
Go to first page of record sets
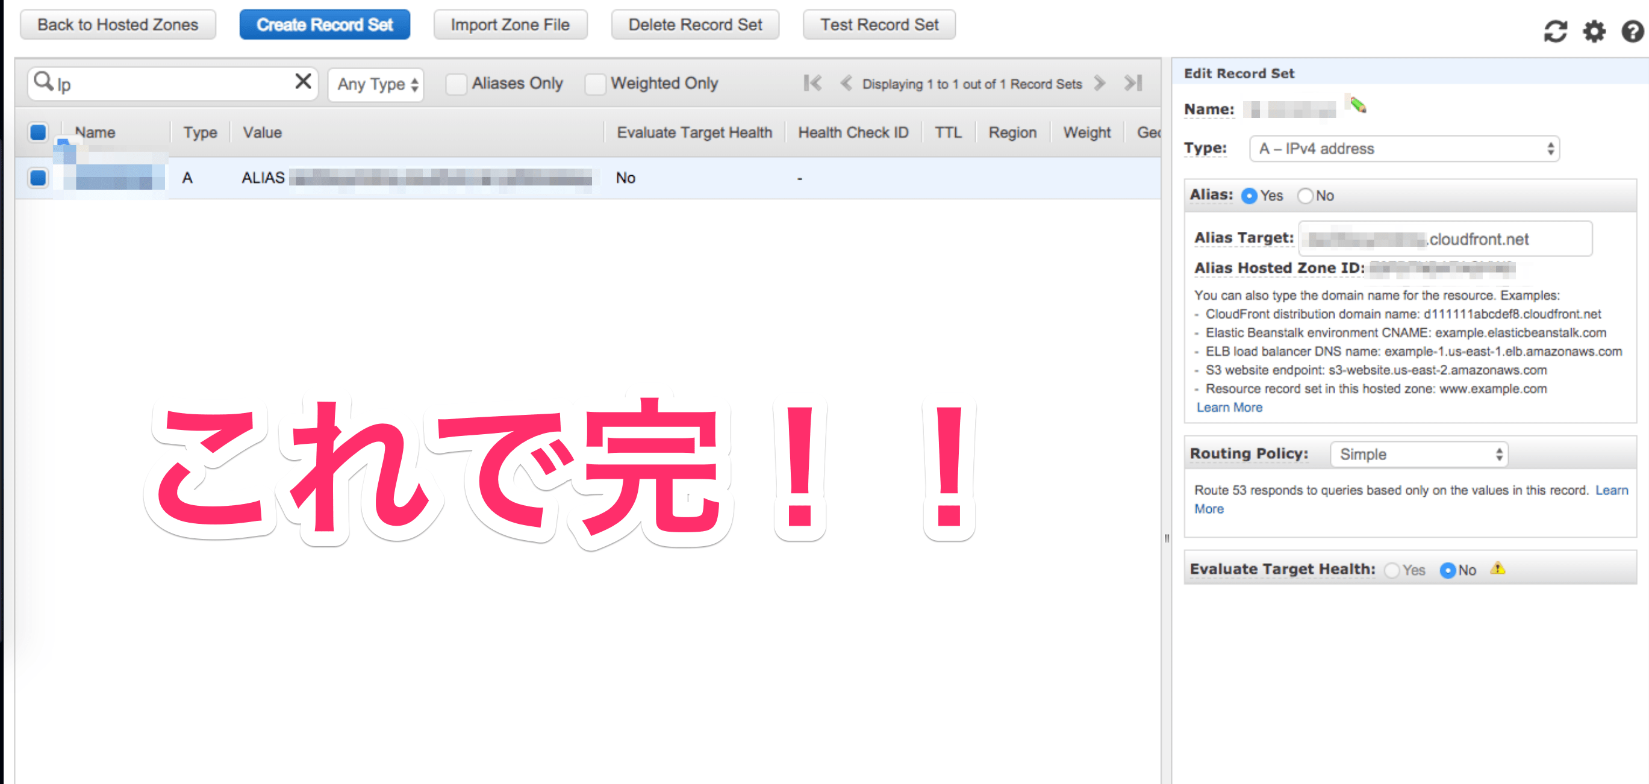(x=812, y=83)
